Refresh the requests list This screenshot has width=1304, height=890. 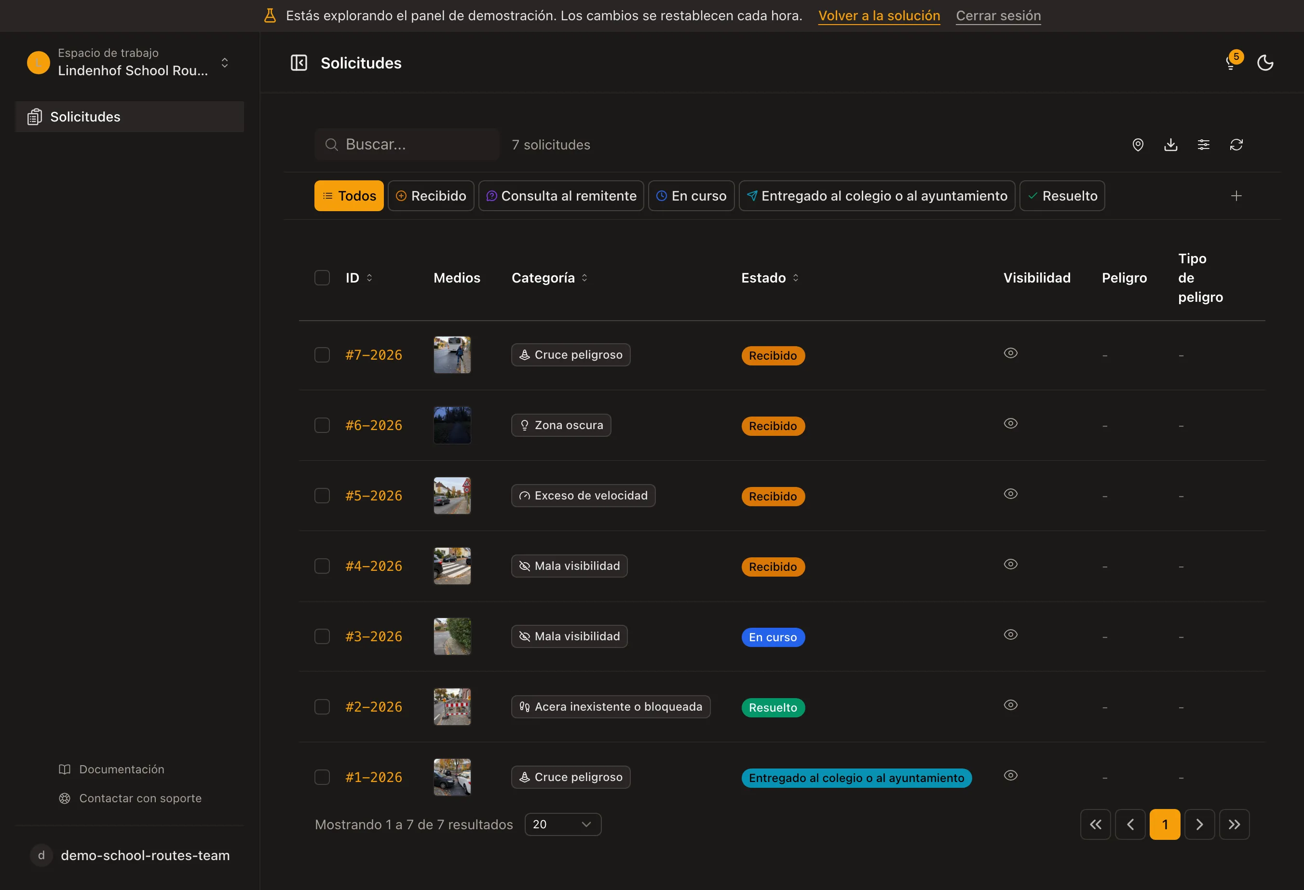(x=1236, y=145)
